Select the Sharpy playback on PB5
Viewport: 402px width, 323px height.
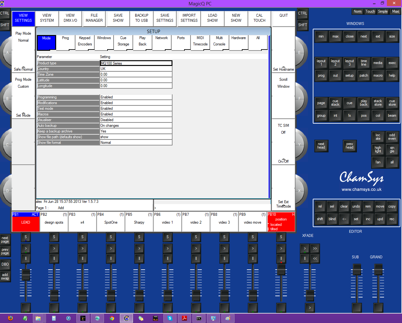[x=139, y=222]
